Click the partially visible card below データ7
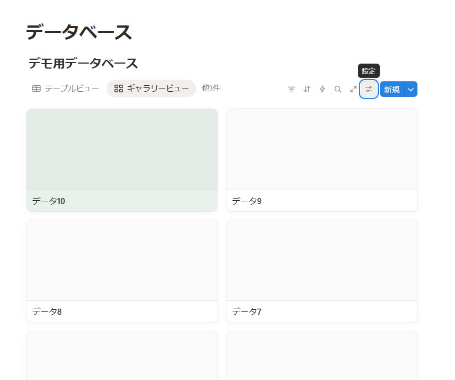455x380 pixels. (321, 356)
